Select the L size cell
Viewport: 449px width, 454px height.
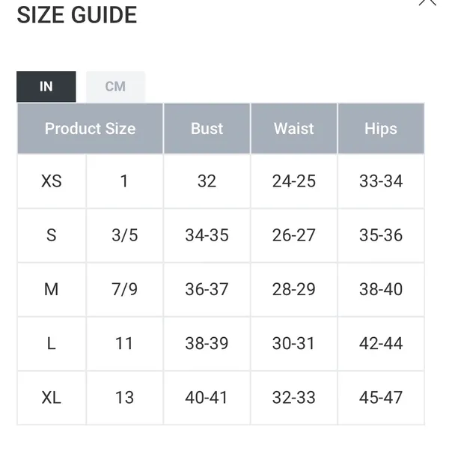pyautogui.click(x=52, y=343)
